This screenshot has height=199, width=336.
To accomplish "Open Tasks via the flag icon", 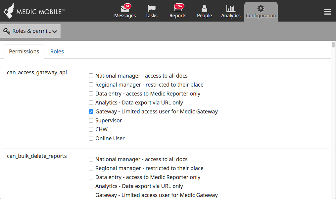I will coord(152,9).
